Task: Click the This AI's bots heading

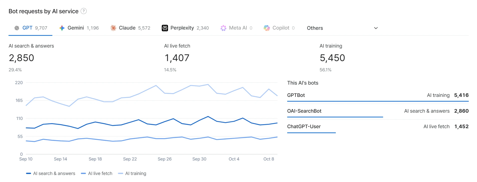Action: pos(303,83)
